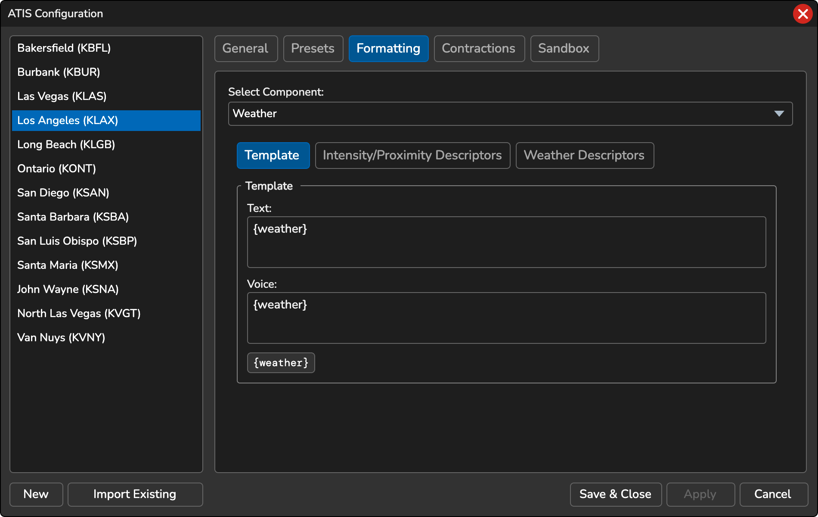
Task: Select Las Vegas (KLAS) station
Action: click(x=62, y=97)
